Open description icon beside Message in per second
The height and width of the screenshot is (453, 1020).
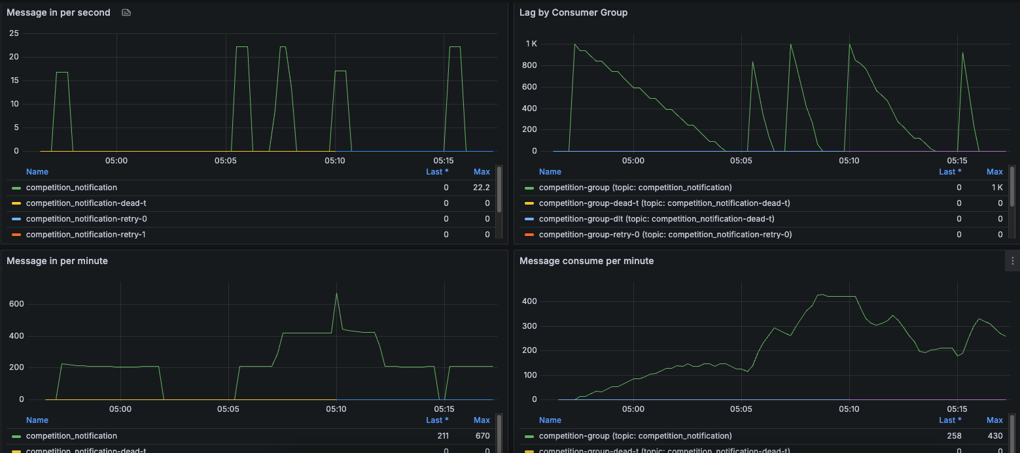tap(126, 12)
